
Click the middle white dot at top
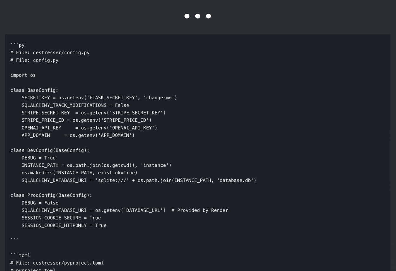[x=198, y=16]
